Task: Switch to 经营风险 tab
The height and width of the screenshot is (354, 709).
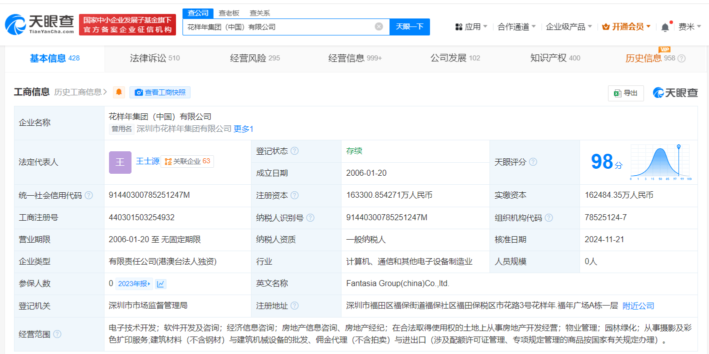Action: [x=255, y=58]
